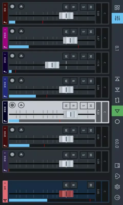Enable write automation W on master channel

click(66, 185)
